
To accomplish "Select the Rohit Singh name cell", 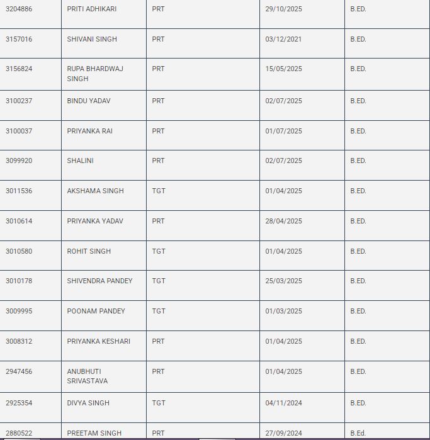I will click(89, 251).
